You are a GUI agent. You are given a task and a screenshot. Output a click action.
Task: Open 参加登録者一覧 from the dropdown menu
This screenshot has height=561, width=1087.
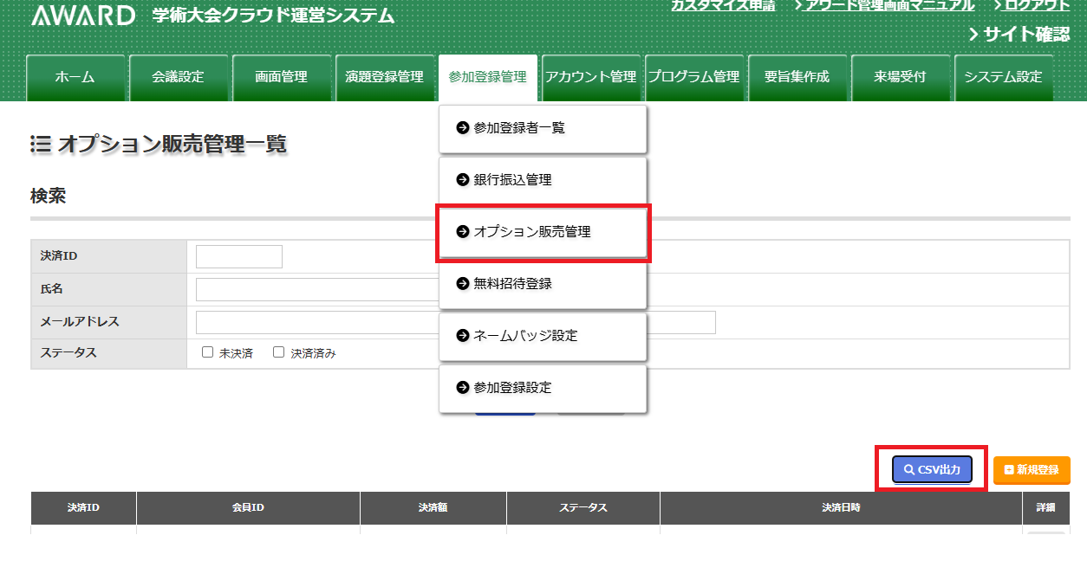point(543,128)
